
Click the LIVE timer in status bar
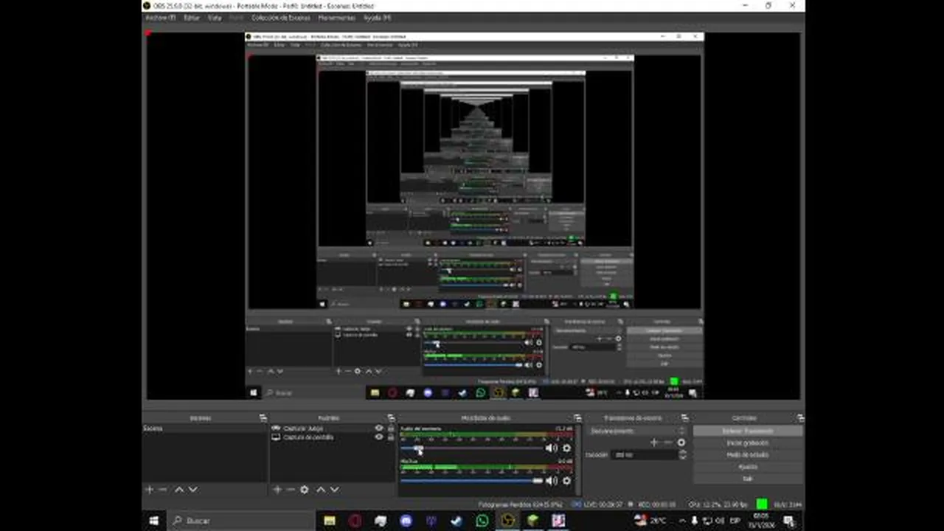pos(603,504)
